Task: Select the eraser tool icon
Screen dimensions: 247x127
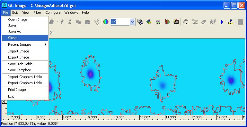Action: pos(204,22)
